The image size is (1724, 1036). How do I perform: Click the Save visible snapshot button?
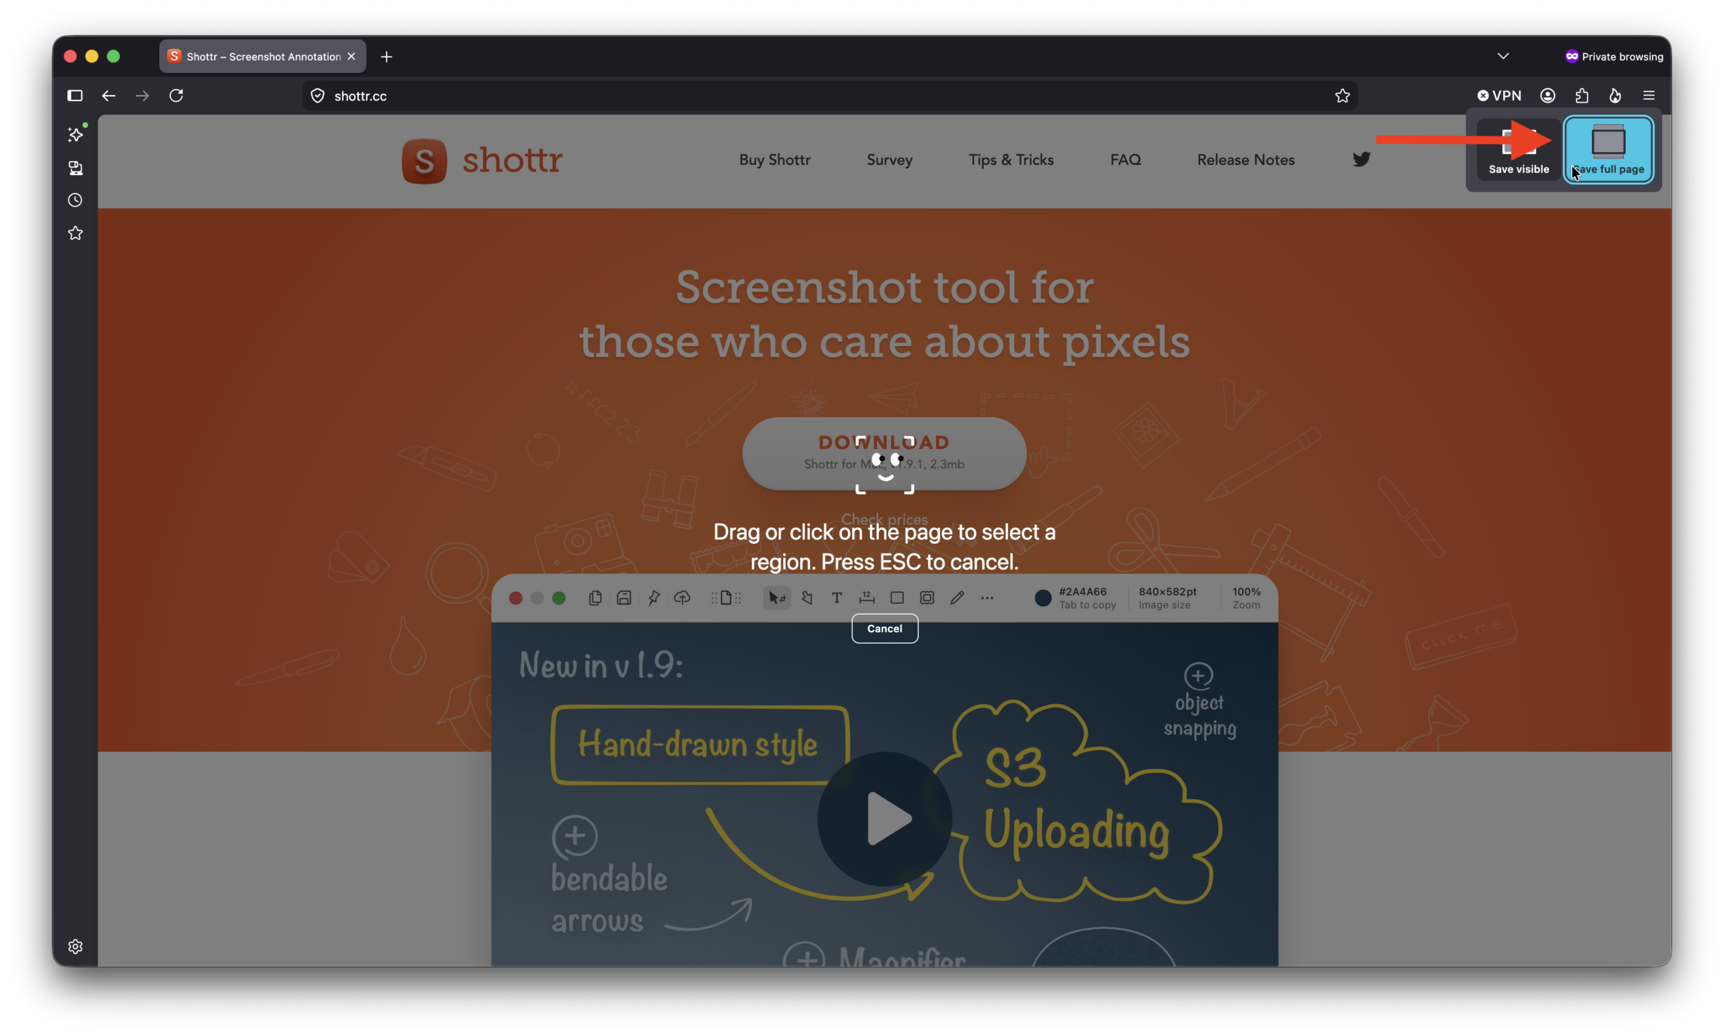pos(1518,150)
